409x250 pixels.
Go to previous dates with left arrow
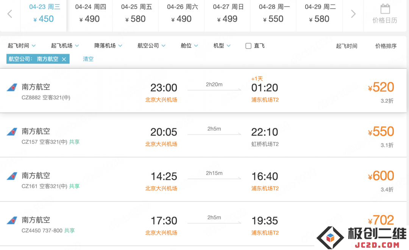click(10, 14)
